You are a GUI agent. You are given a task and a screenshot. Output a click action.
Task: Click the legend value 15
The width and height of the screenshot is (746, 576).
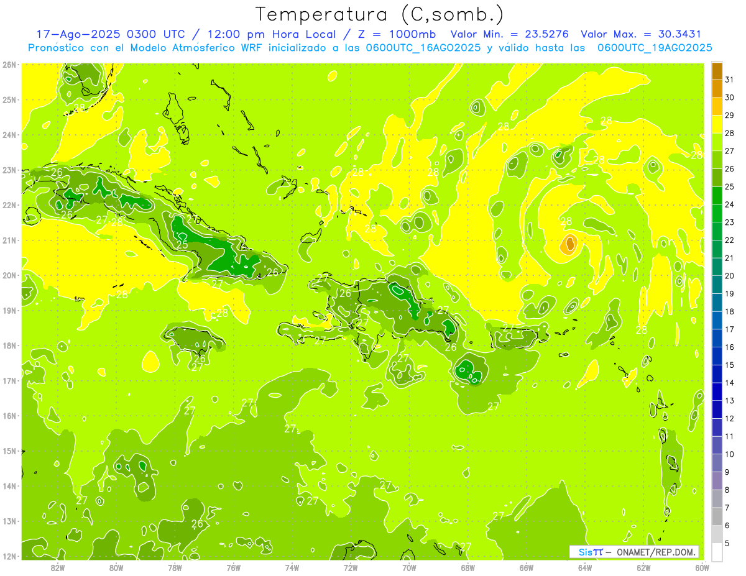pos(730,365)
